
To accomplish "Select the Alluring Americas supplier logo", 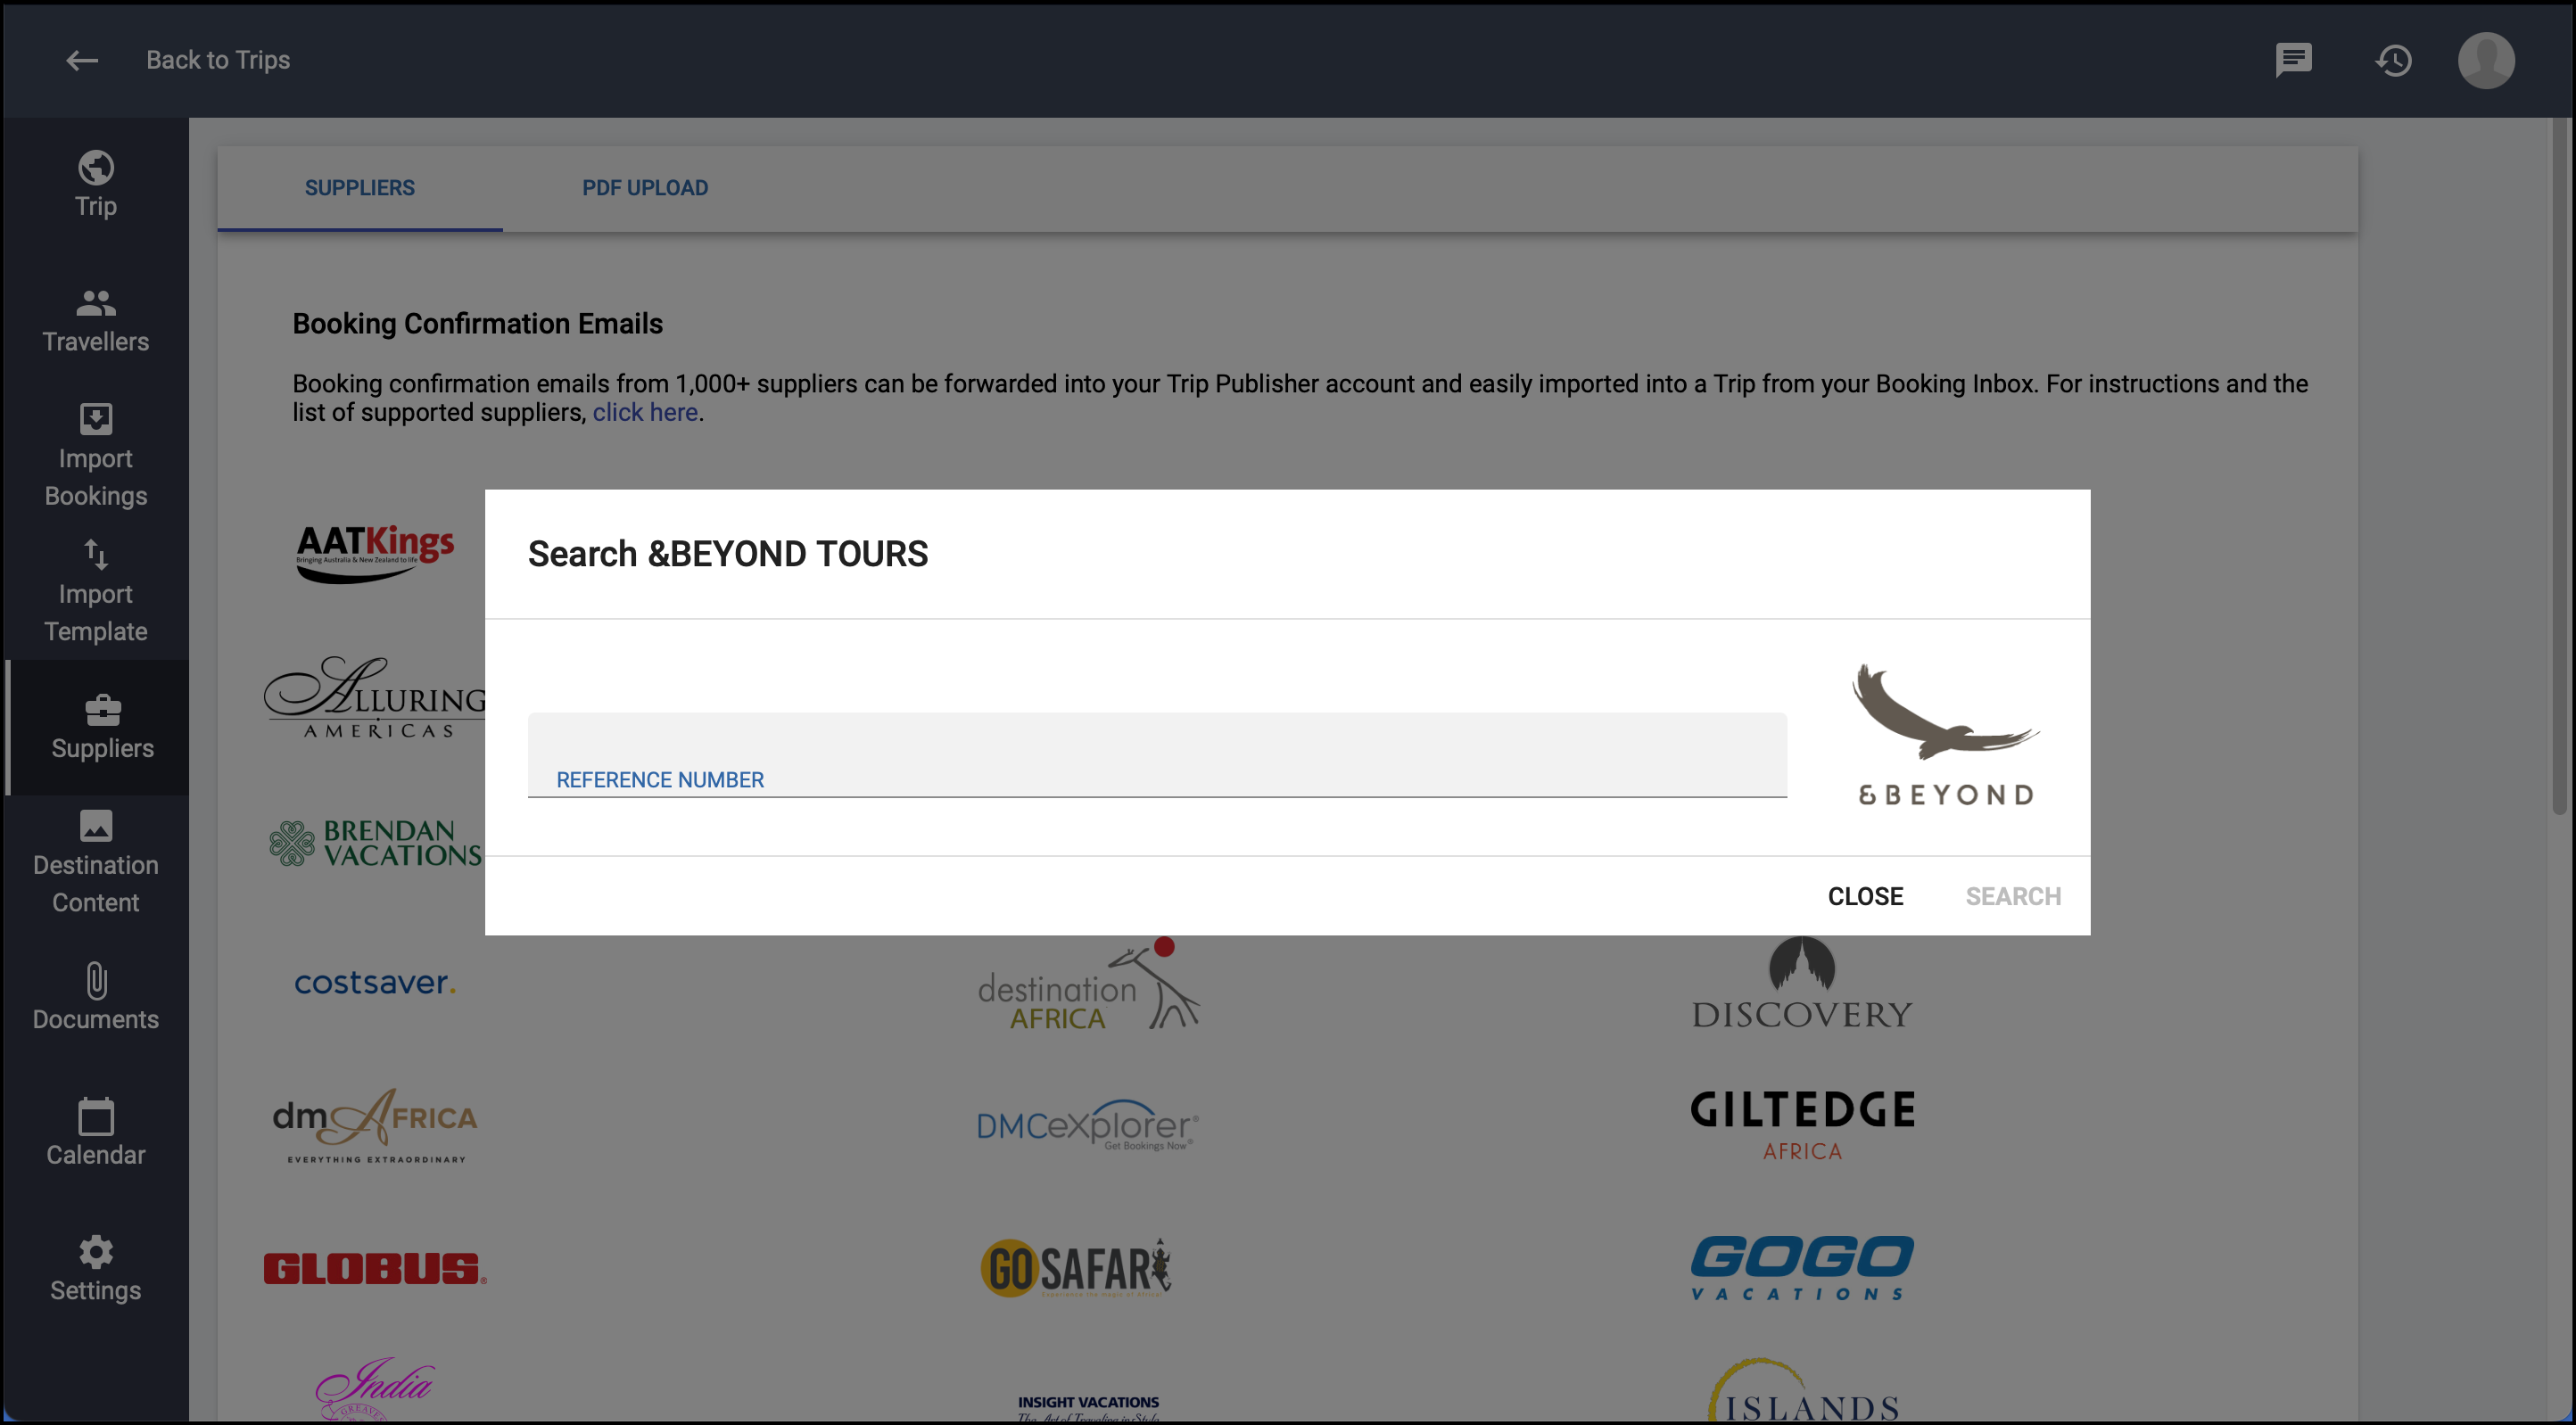I will click(x=374, y=698).
